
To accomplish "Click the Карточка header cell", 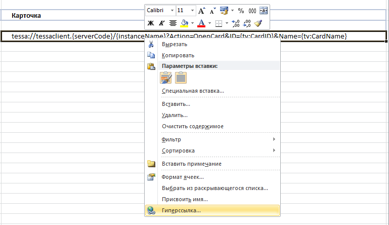I will pyautogui.click(x=26, y=16).
